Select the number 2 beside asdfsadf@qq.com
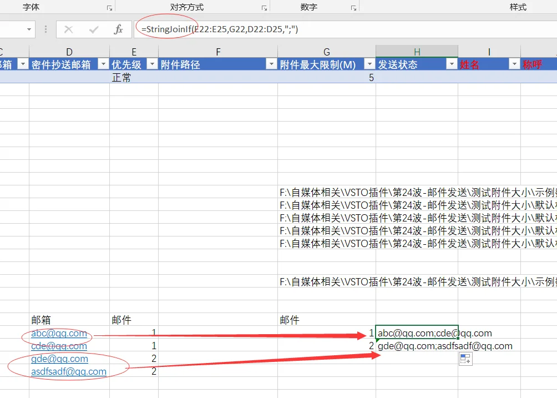The width and height of the screenshot is (557, 398). point(134,371)
